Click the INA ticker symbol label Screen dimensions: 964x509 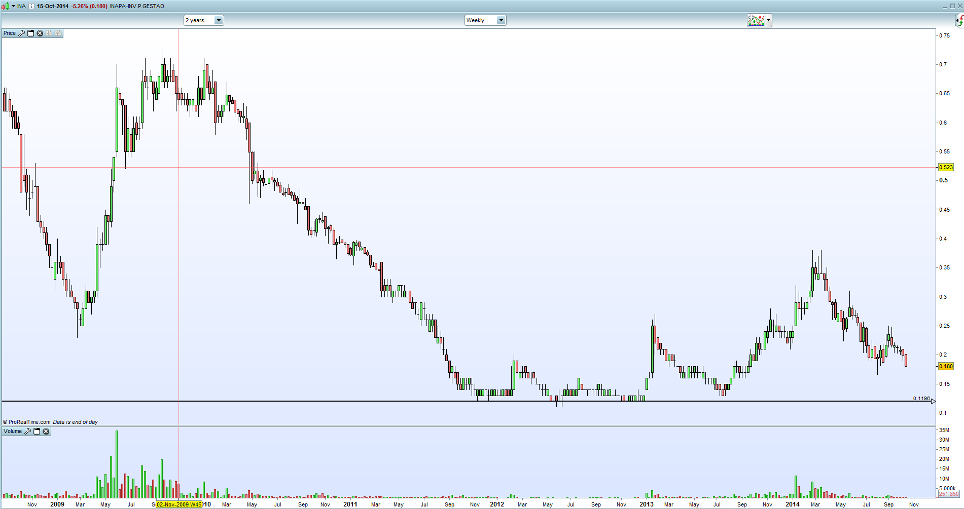21,6
